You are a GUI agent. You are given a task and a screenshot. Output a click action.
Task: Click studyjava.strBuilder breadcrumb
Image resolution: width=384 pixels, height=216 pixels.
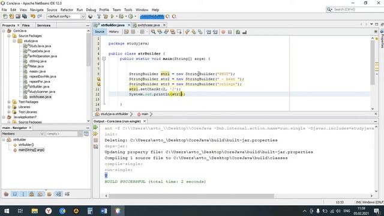(115, 114)
